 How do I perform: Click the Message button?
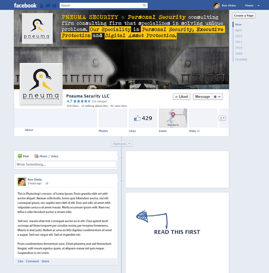pyautogui.click(x=202, y=97)
